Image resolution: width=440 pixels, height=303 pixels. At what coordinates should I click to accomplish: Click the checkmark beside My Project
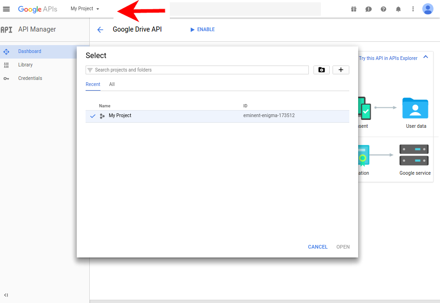93,116
